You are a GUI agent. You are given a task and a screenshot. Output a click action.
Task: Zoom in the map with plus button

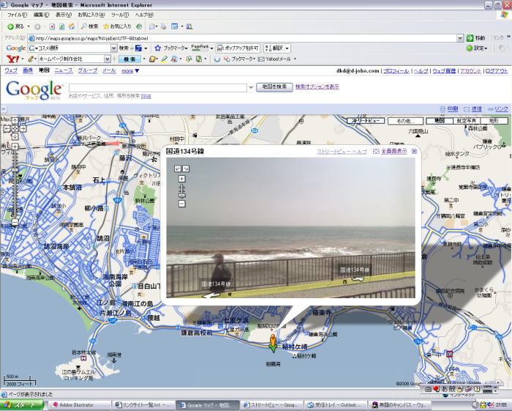tap(15, 147)
